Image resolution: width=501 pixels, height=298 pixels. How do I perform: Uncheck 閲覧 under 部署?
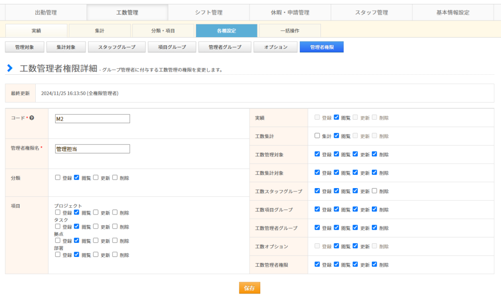coord(77,255)
